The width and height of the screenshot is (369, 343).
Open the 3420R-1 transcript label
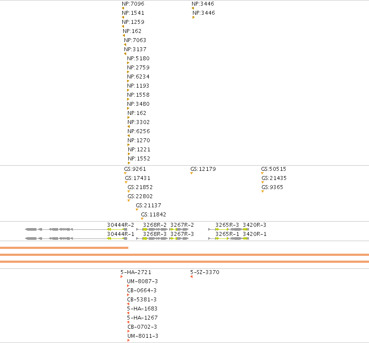click(x=255, y=234)
